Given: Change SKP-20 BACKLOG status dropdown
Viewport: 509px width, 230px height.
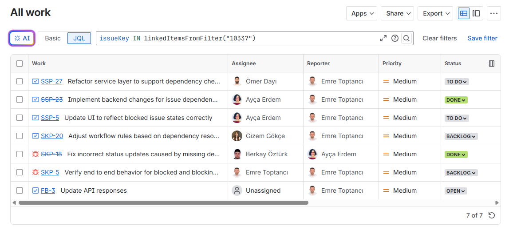Looking at the screenshot, I should tap(461, 136).
